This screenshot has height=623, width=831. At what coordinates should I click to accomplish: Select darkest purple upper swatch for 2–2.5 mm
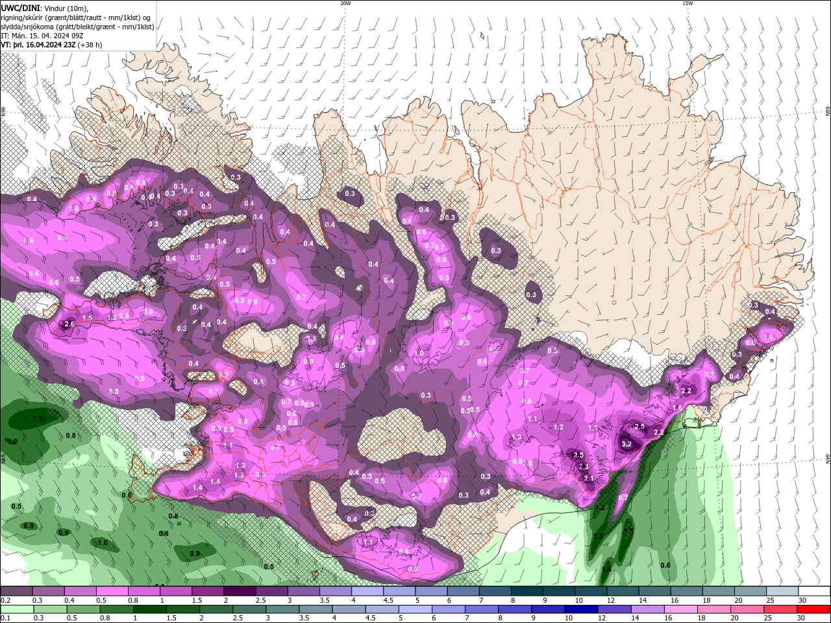pyautogui.click(x=240, y=591)
